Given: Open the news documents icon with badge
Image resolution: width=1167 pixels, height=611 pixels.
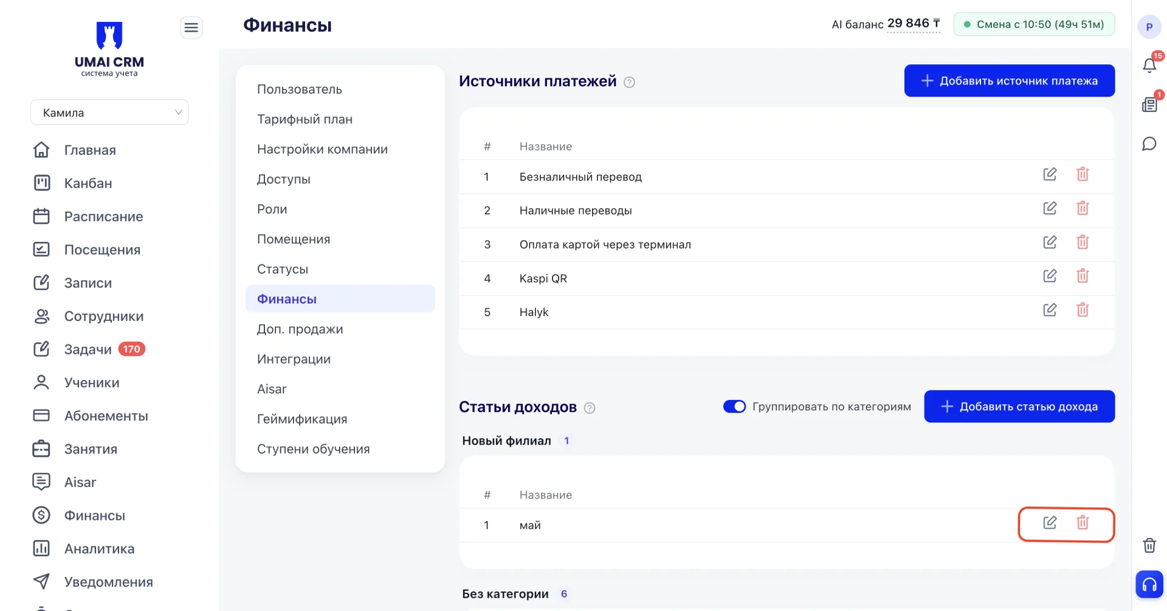Looking at the screenshot, I should (1149, 105).
